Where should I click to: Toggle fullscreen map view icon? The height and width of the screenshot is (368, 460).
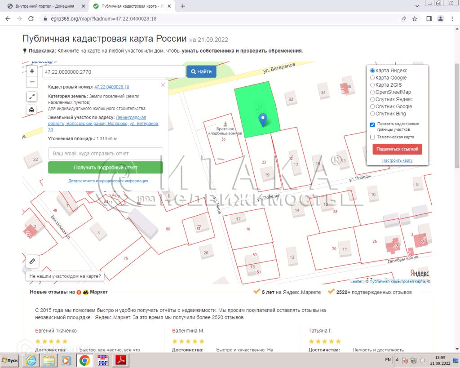point(32,97)
